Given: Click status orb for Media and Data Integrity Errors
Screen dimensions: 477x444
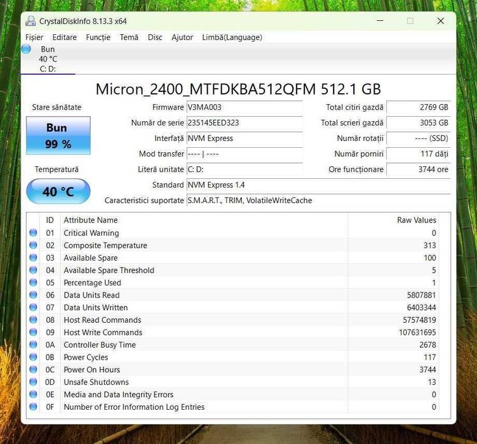Looking at the screenshot, I should [x=33, y=395].
